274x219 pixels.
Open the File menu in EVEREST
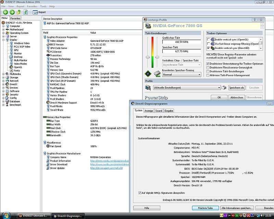(x=3, y=6)
